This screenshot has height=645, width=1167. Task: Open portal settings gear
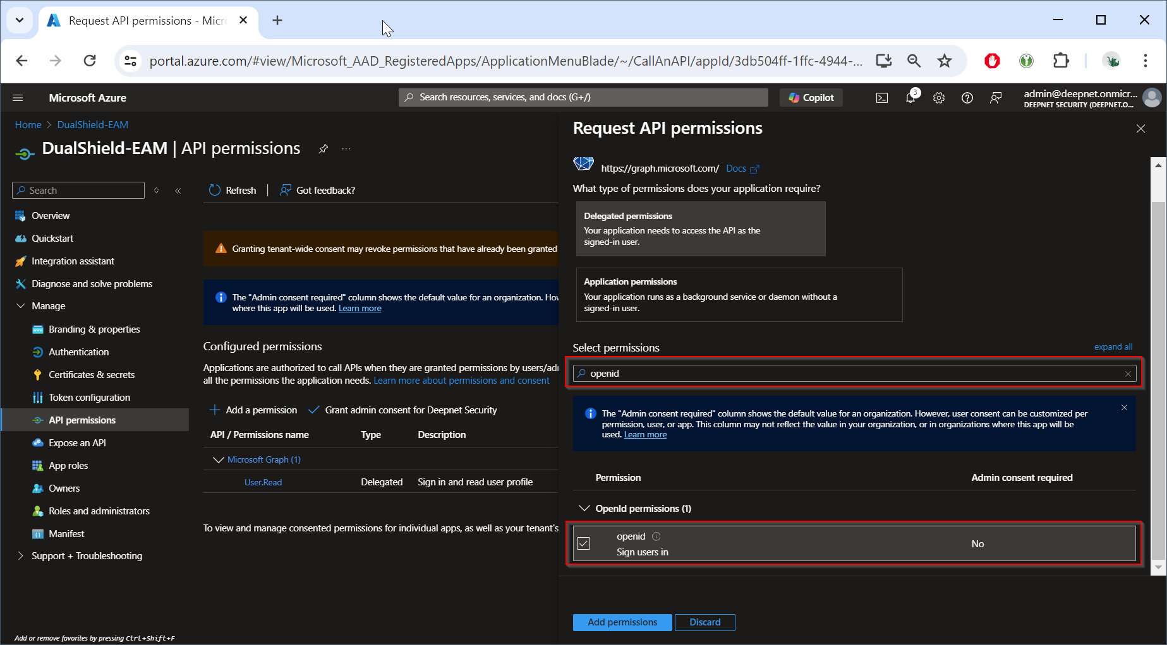click(939, 98)
